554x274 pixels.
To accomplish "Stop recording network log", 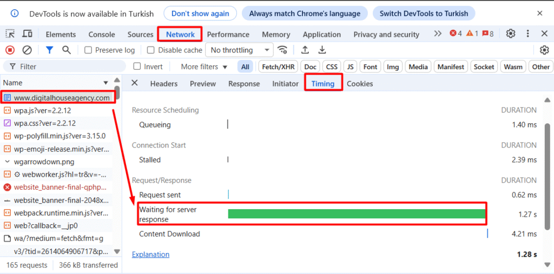I will pos(10,50).
